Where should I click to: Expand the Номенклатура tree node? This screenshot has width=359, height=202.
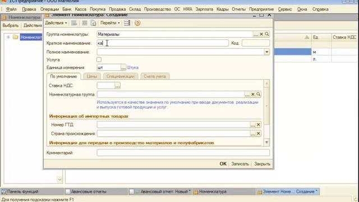[8, 37]
